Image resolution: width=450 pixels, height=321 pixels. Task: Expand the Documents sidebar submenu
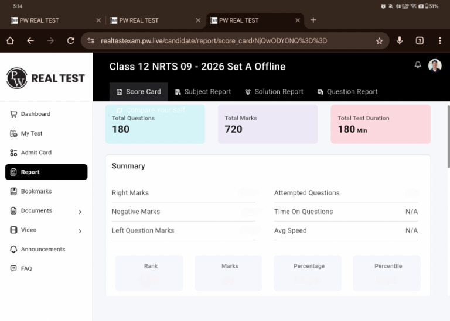80,212
